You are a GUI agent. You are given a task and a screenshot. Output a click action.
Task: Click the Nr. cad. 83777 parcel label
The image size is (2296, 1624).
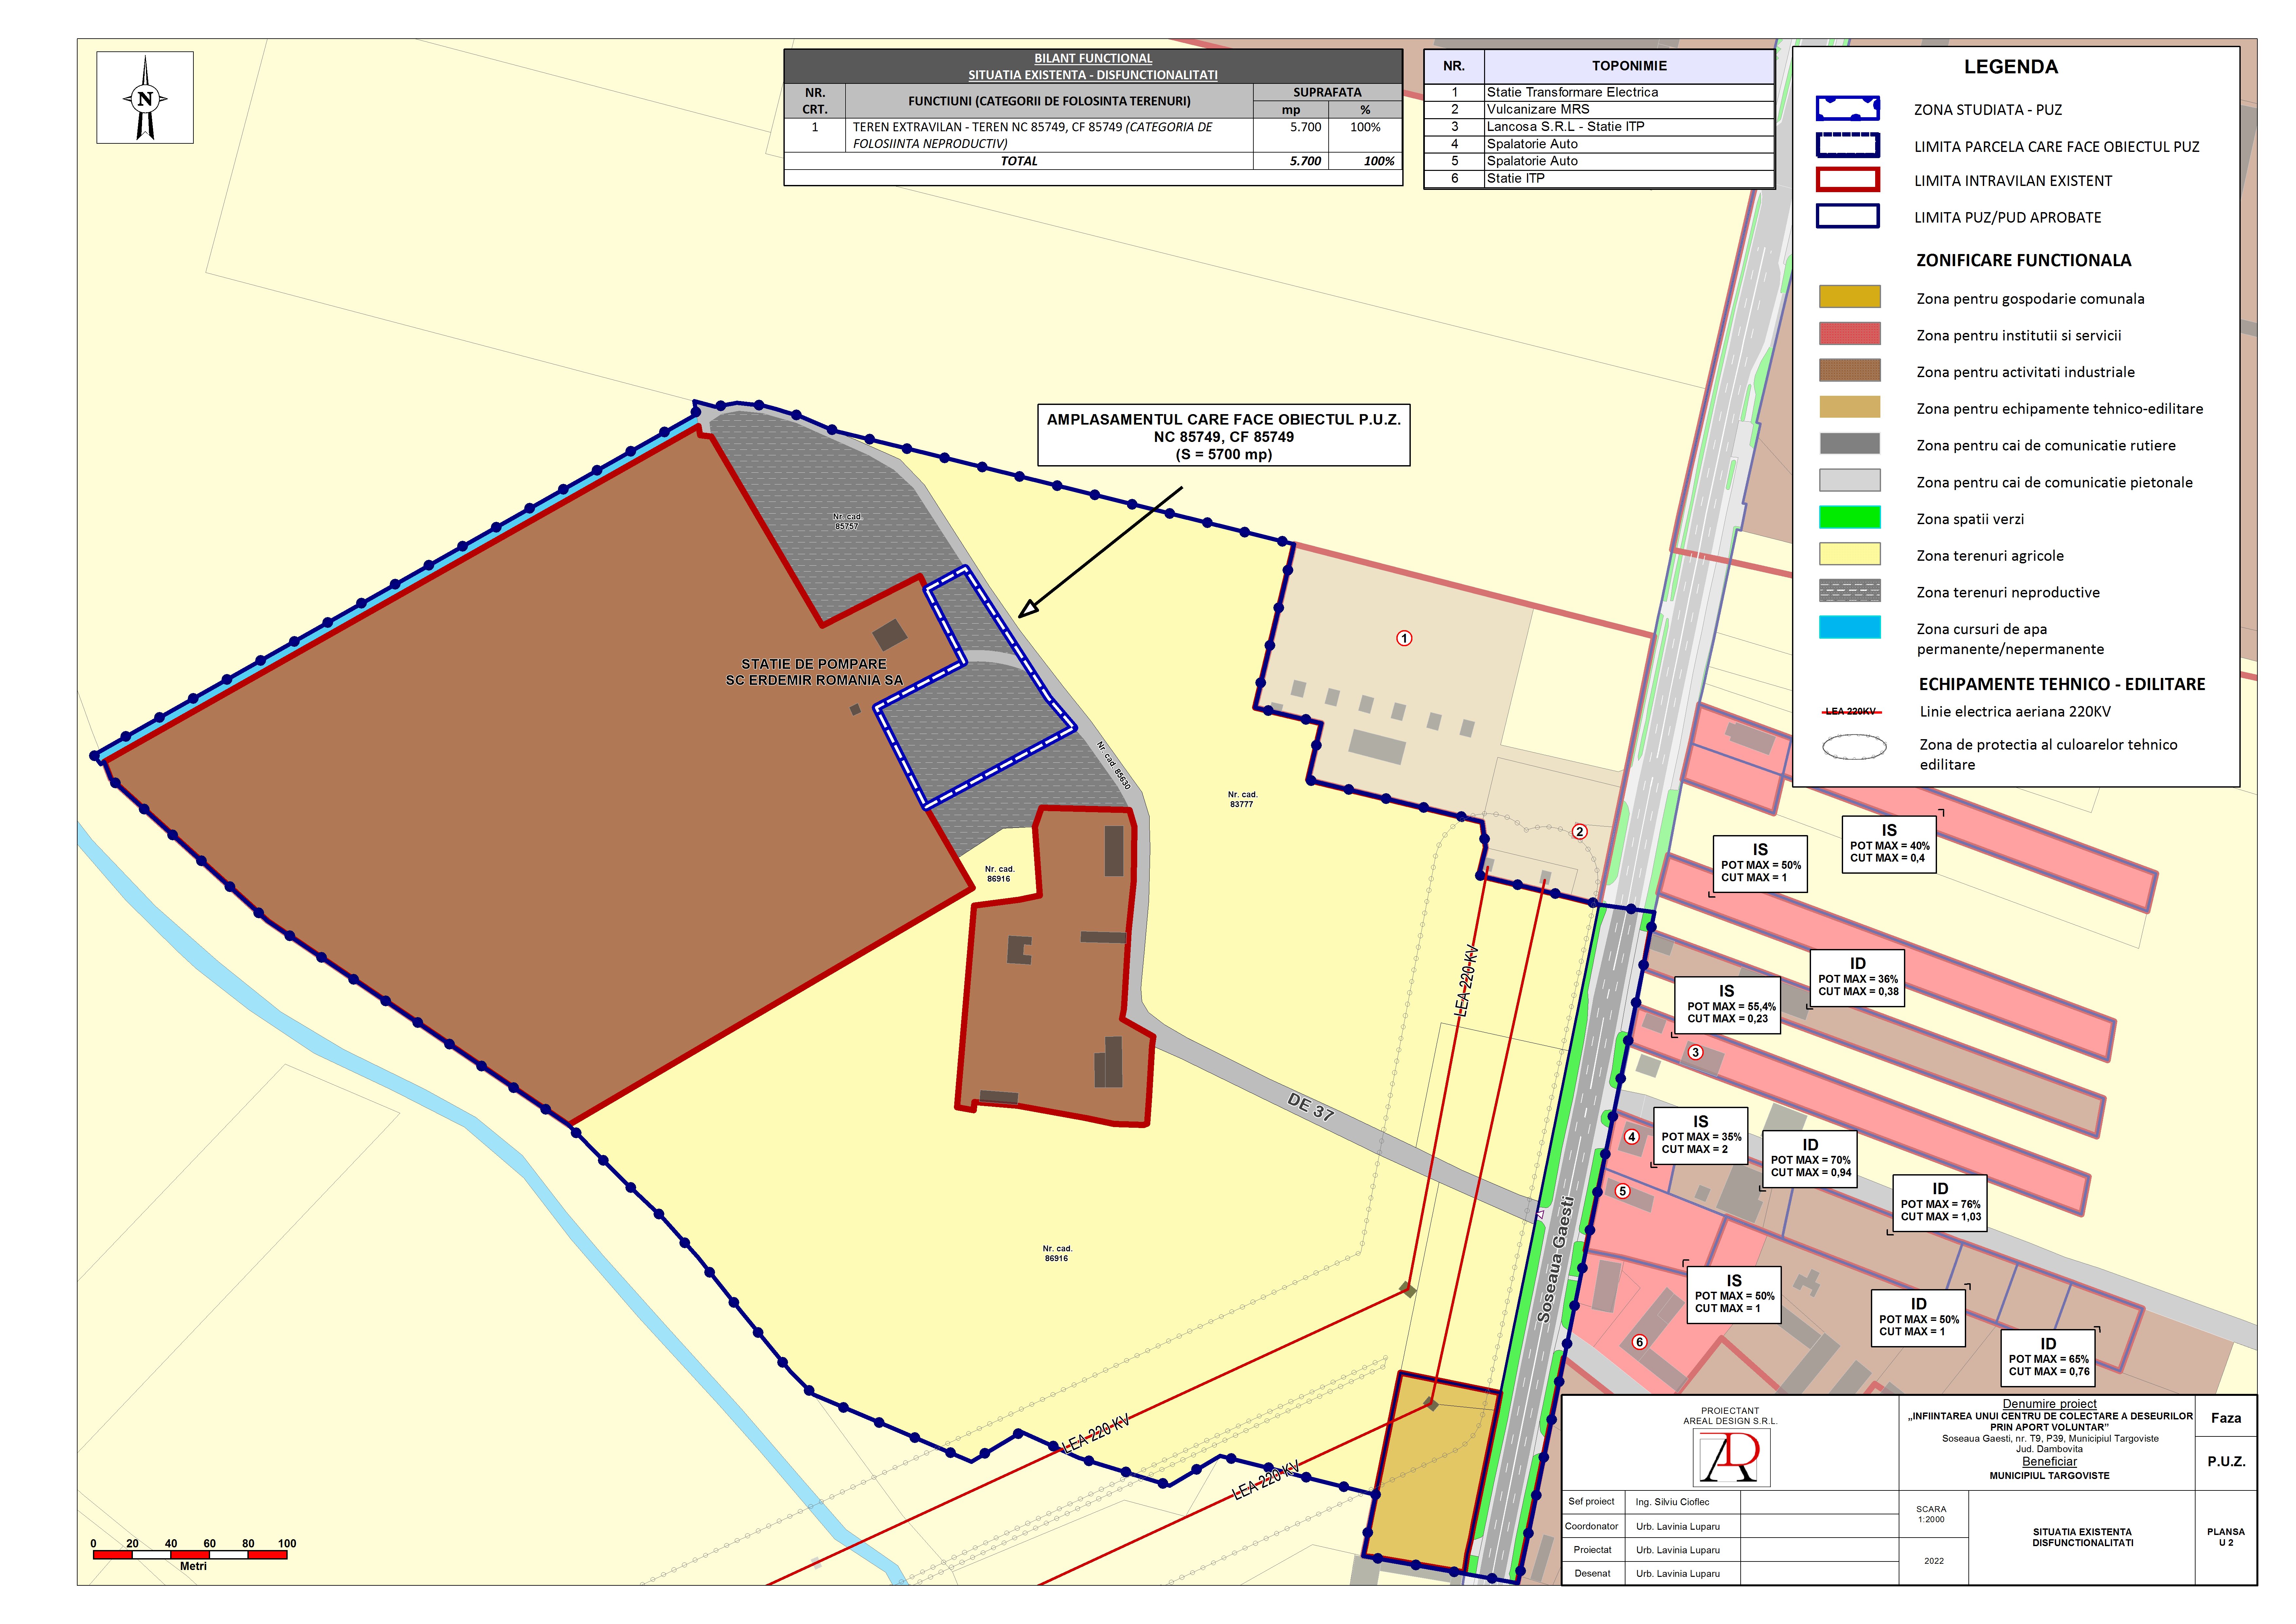(1242, 799)
